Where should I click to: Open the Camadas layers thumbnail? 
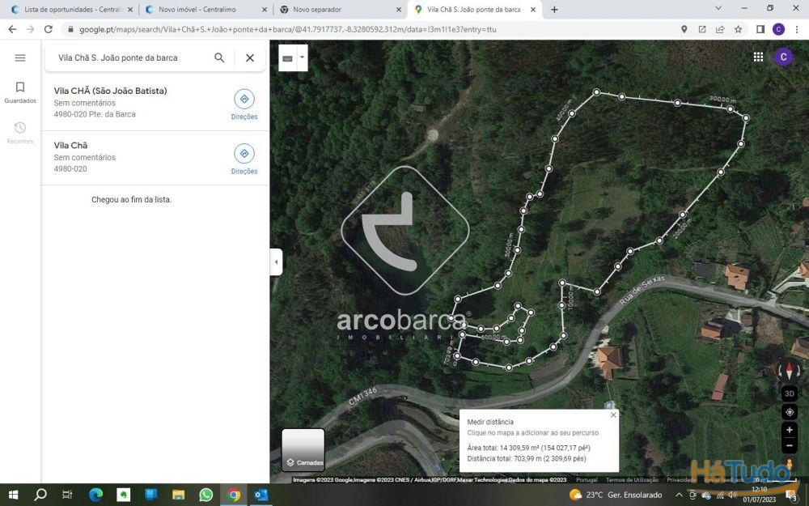pos(303,449)
